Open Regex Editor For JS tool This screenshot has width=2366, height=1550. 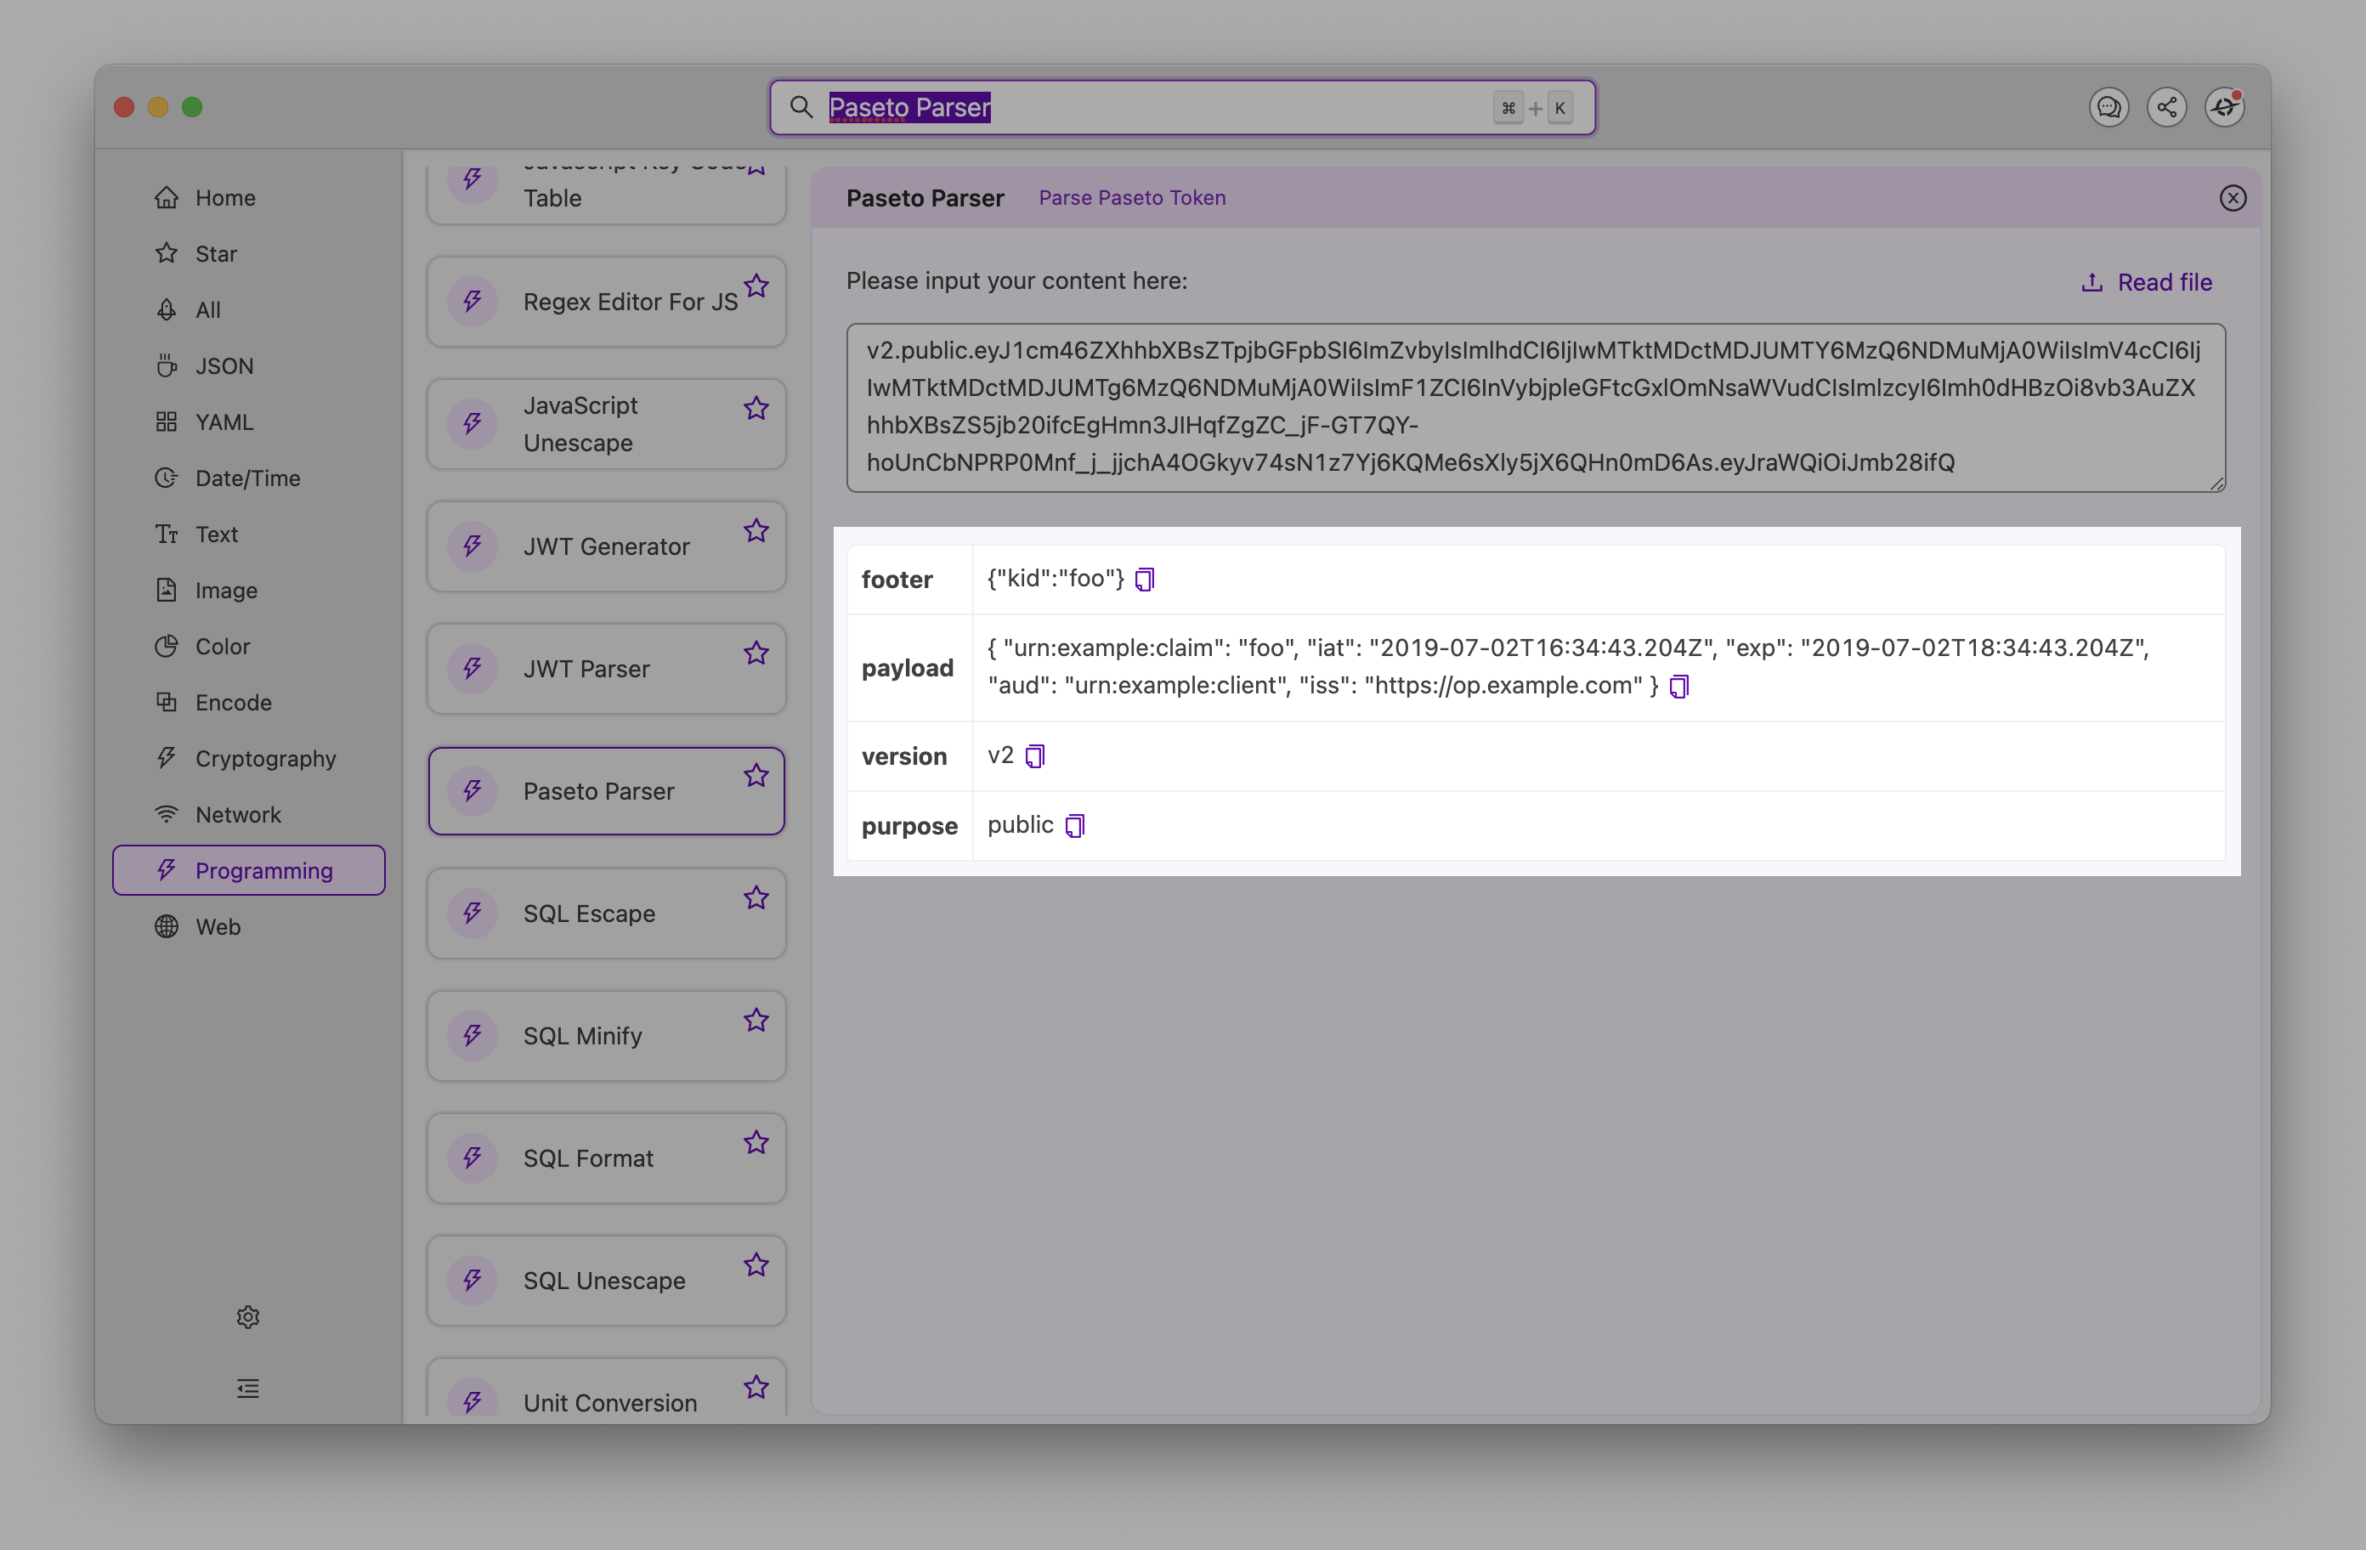tap(607, 302)
